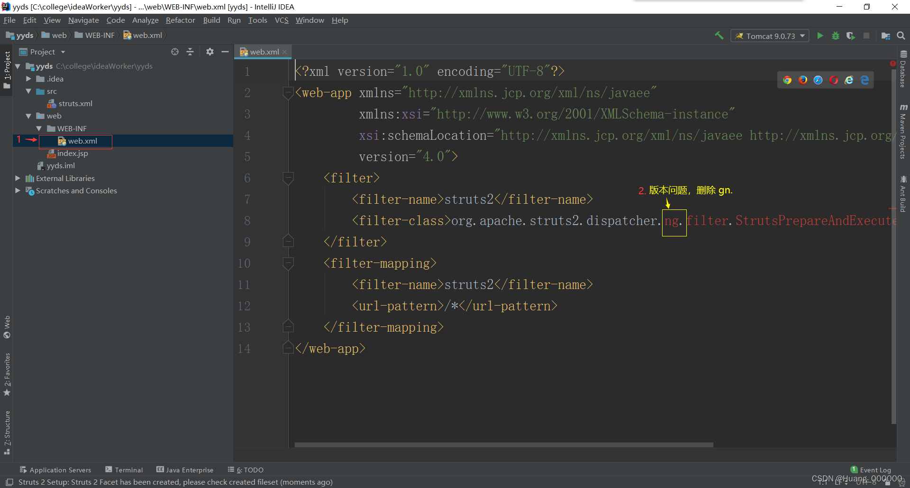The image size is (910, 488).
Task: Open Project panel settings gear
Action: [210, 52]
